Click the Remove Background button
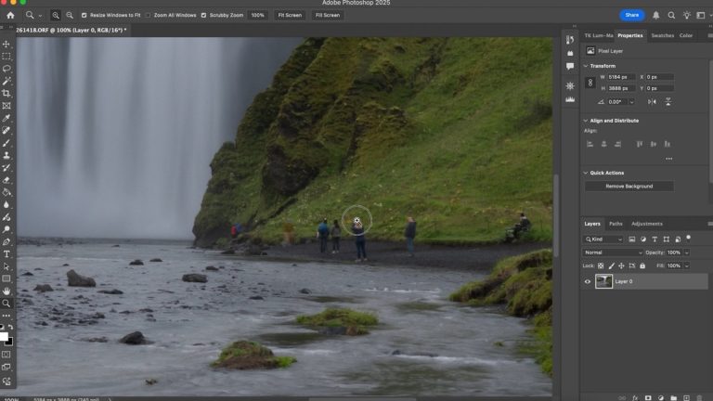 [x=629, y=187]
